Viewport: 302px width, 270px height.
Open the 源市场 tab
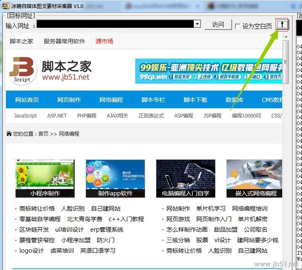[x=104, y=41]
